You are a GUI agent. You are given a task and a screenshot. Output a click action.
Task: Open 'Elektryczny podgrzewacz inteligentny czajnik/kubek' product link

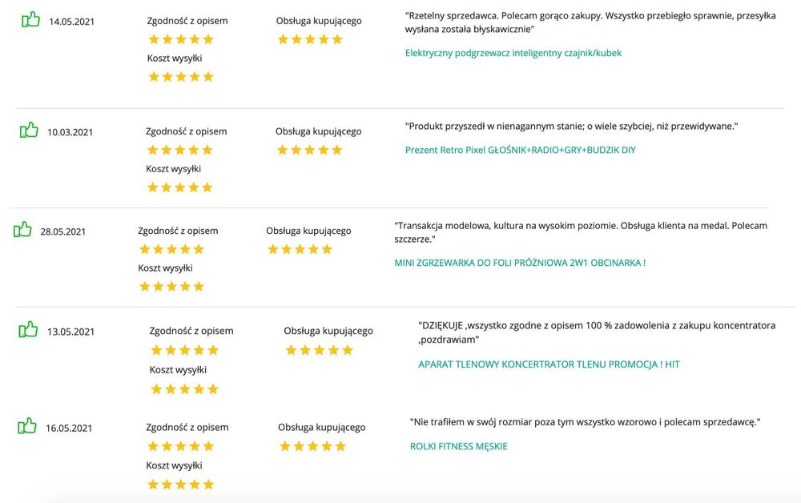click(513, 53)
